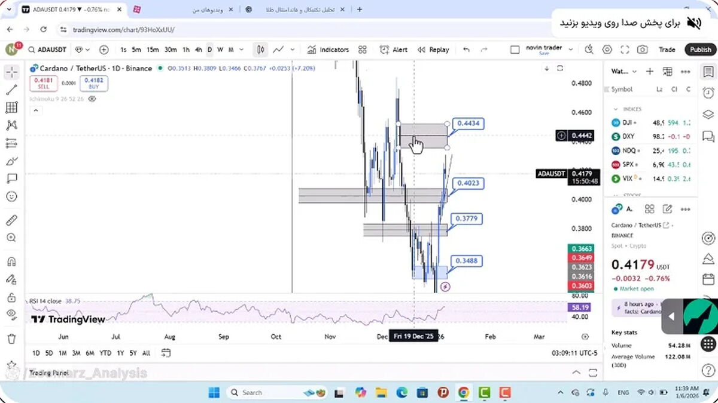
Task: Select the brush drawing tool
Action: 11,161
